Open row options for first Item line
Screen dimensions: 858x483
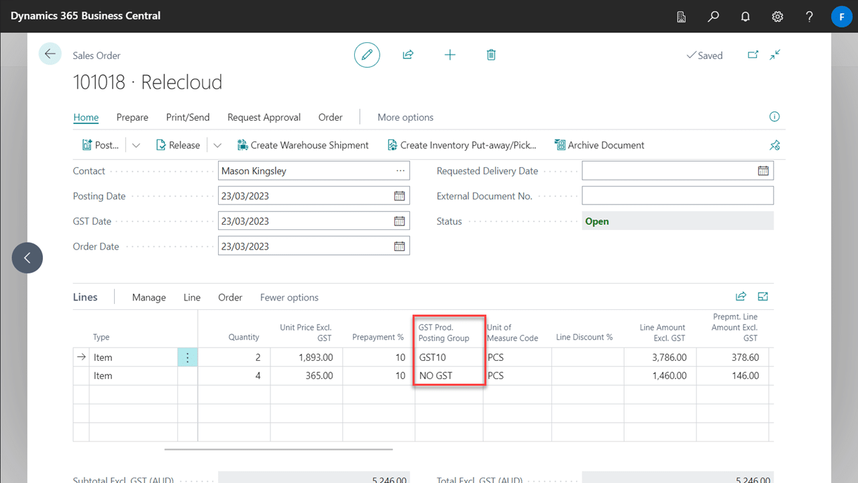pos(187,358)
